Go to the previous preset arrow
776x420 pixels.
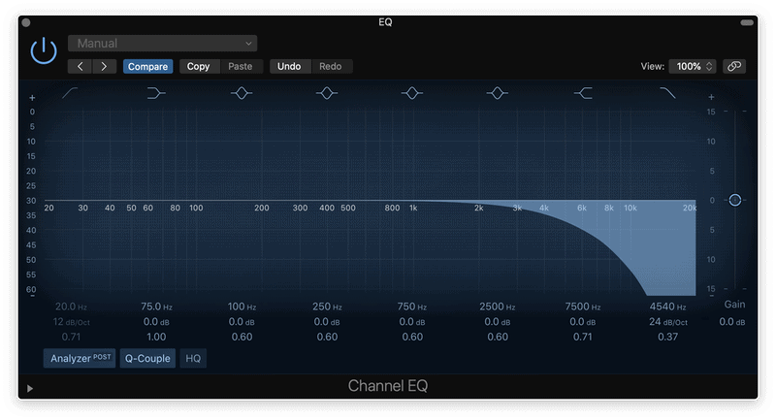click(x=80, y=66)
